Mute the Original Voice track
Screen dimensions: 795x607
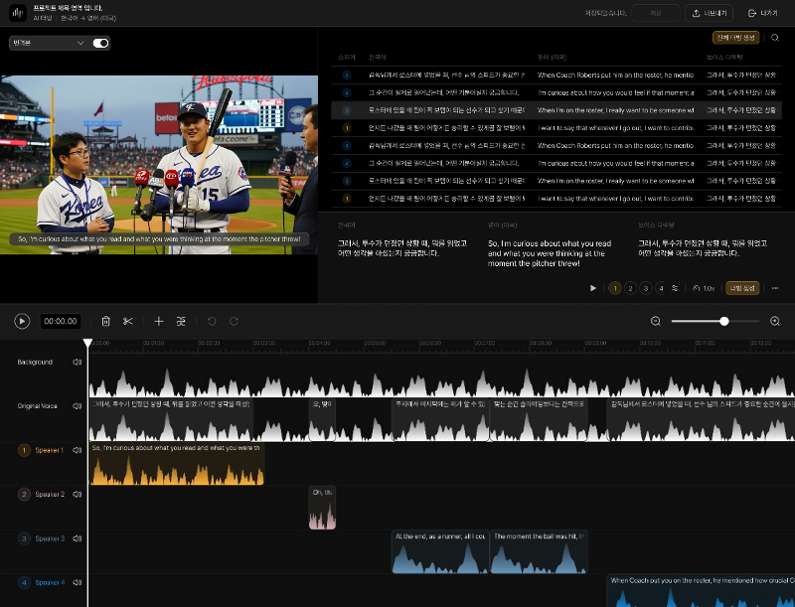[x=78, y=405]
